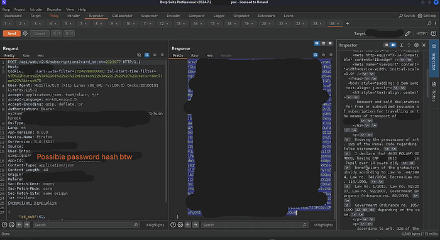Open Repeater send settings gear icon
The image size is (440, 240).
(x=25, y=33)
